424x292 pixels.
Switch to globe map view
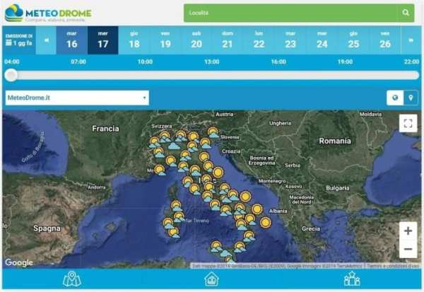click(x=395, y=98)
